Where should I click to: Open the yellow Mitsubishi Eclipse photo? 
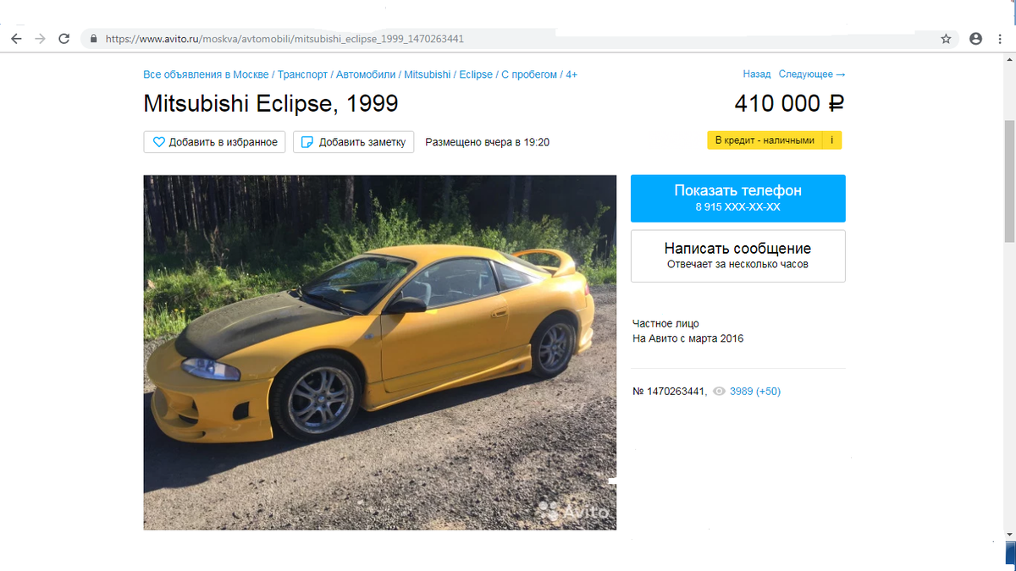(380, 352)
